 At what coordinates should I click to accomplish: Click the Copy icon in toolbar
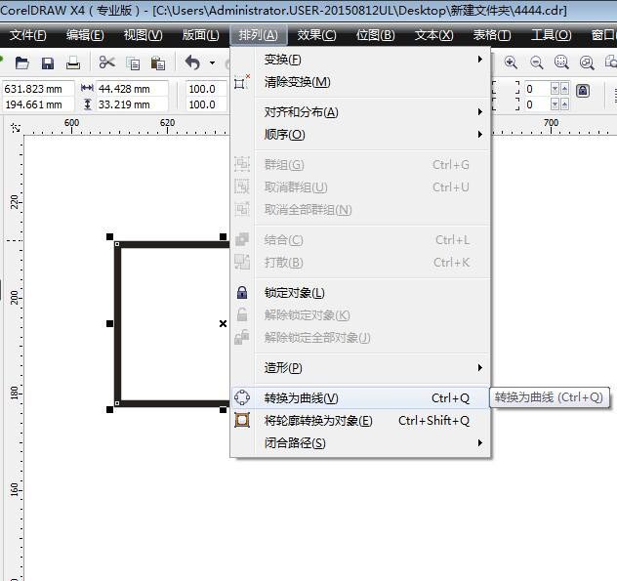(x=133, y=63)
